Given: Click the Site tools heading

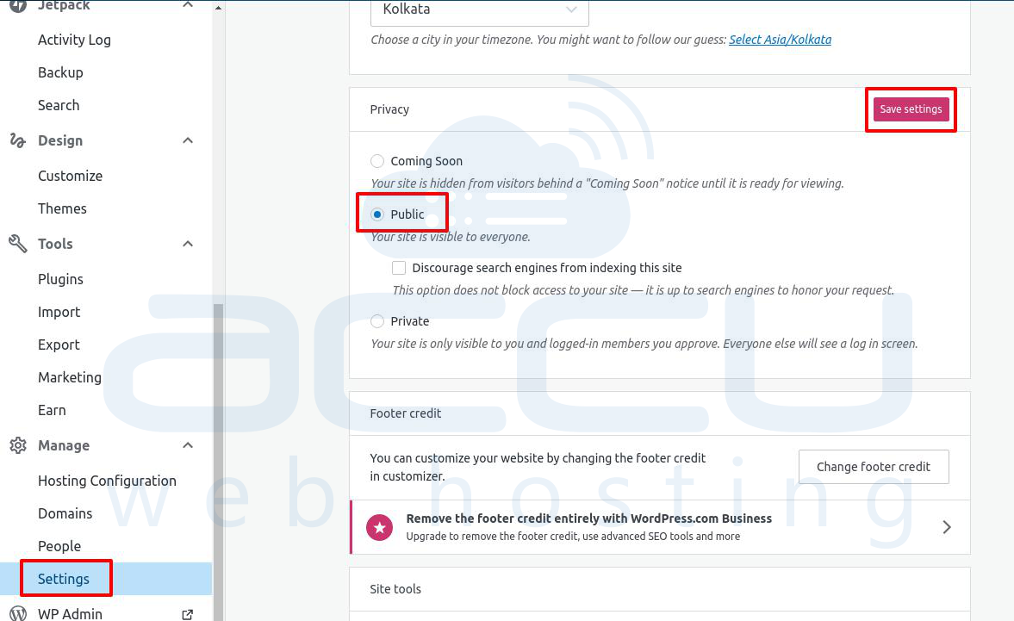Looking at the screenshot, I should [x=395, y=589].
